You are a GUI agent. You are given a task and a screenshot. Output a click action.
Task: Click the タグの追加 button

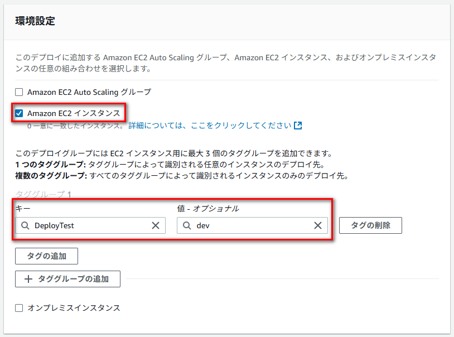pos(47,256)
